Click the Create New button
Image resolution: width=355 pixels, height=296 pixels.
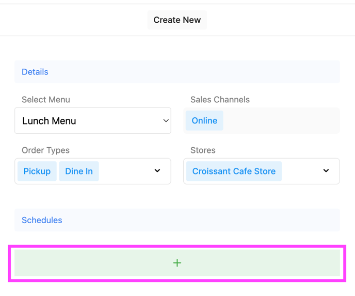pyautogui.click(x=177, y=20)
